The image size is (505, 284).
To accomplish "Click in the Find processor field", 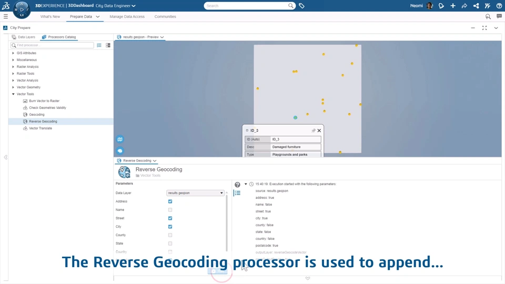I will point(52,45).
